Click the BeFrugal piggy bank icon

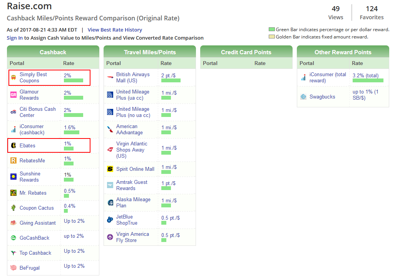13,268
